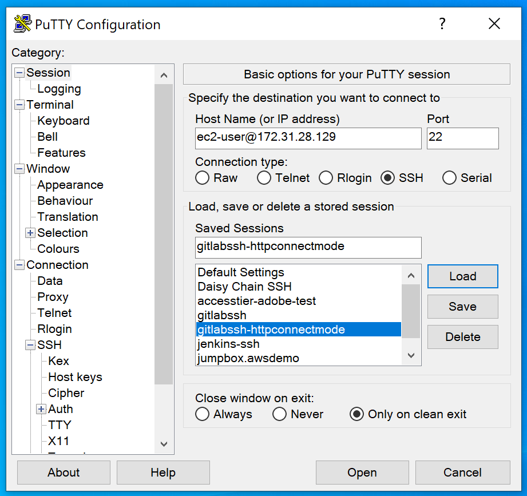Open the Telnet category in tree
The width and height of the screenshot is (527, 496).
tap(54, 313)
